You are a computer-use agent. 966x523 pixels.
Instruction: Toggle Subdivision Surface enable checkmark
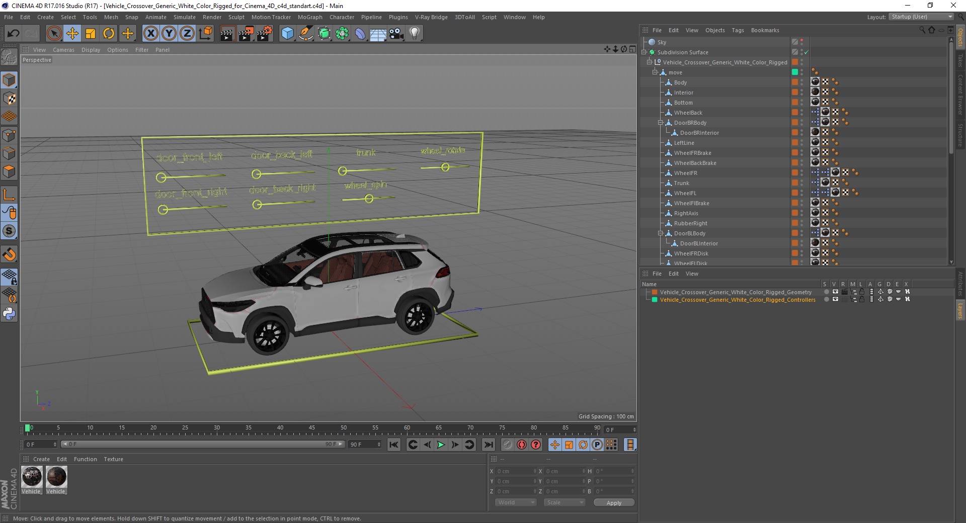[x=806, y=52]
